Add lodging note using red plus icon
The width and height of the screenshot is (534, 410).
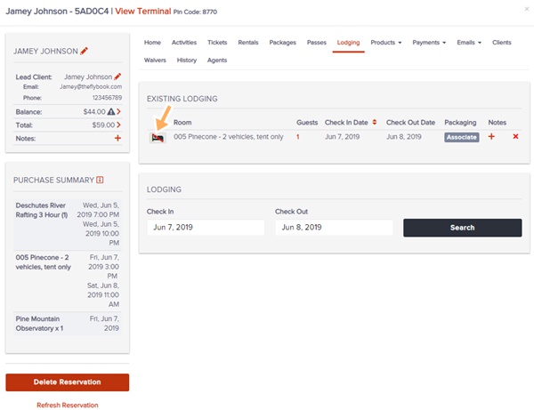coord(491,136)
